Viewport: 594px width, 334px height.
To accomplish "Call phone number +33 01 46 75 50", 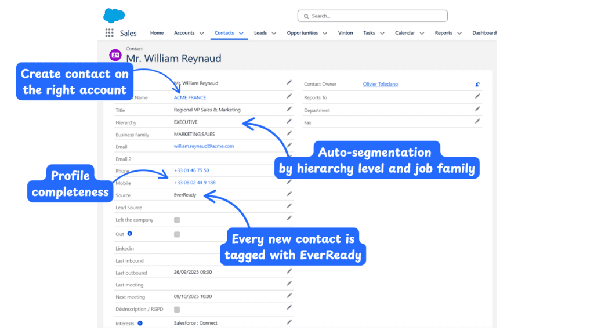I will [x=191, y=170].
